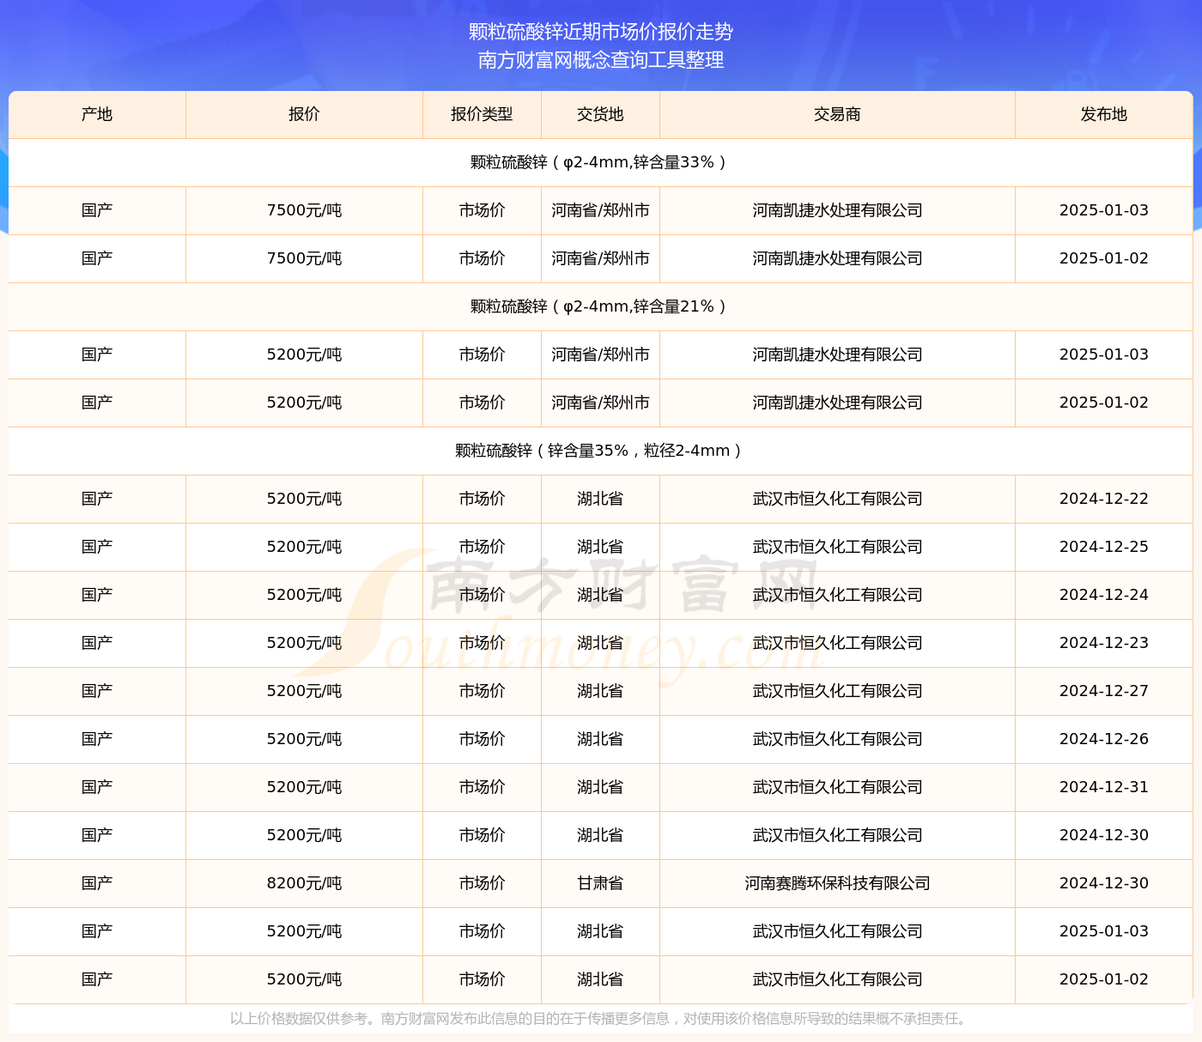Screen dimensions: 1202x1042
Task: Click the 交货地 column header
Action: point(600,114)
